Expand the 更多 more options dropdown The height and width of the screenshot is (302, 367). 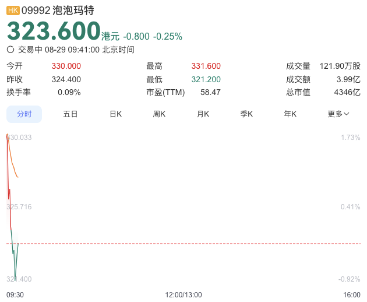click(x=338, y=114)
